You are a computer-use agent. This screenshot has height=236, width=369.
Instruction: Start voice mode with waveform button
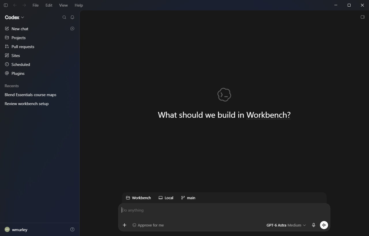tap(324, 225)
